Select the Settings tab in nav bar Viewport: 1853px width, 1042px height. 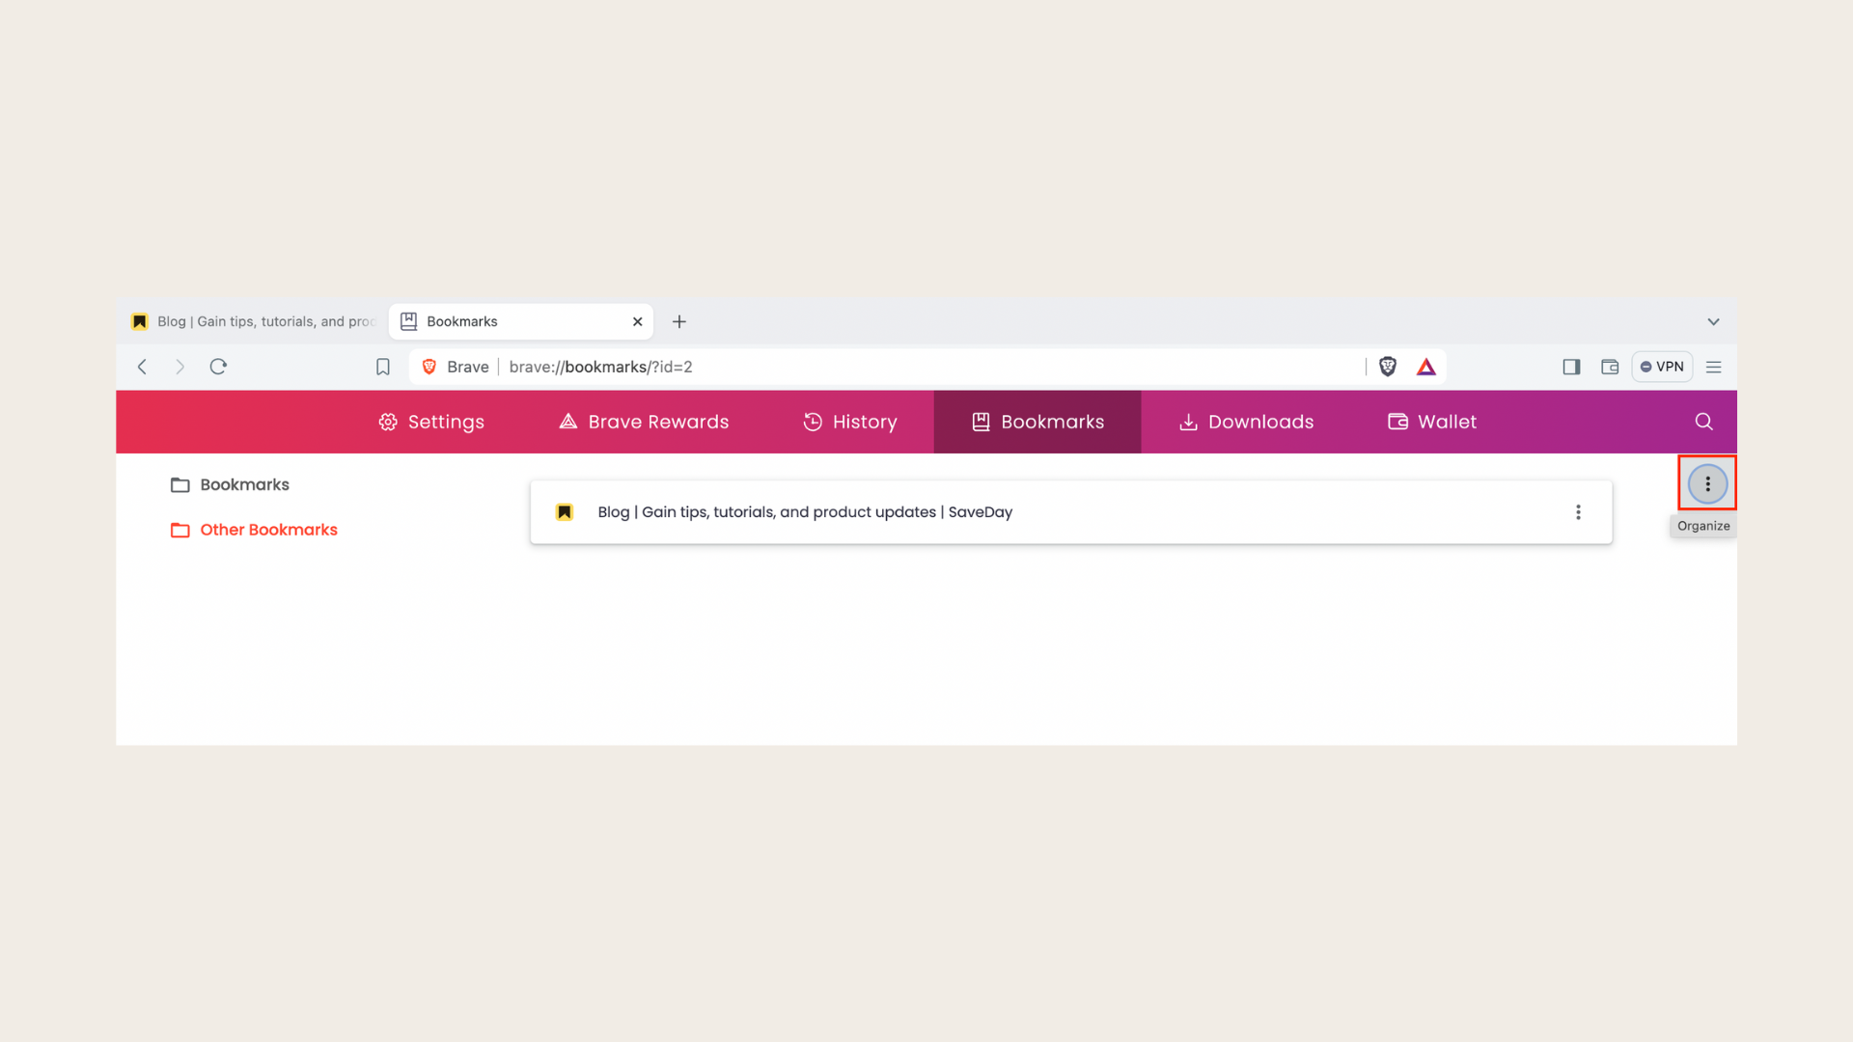(x=430, y=421)
